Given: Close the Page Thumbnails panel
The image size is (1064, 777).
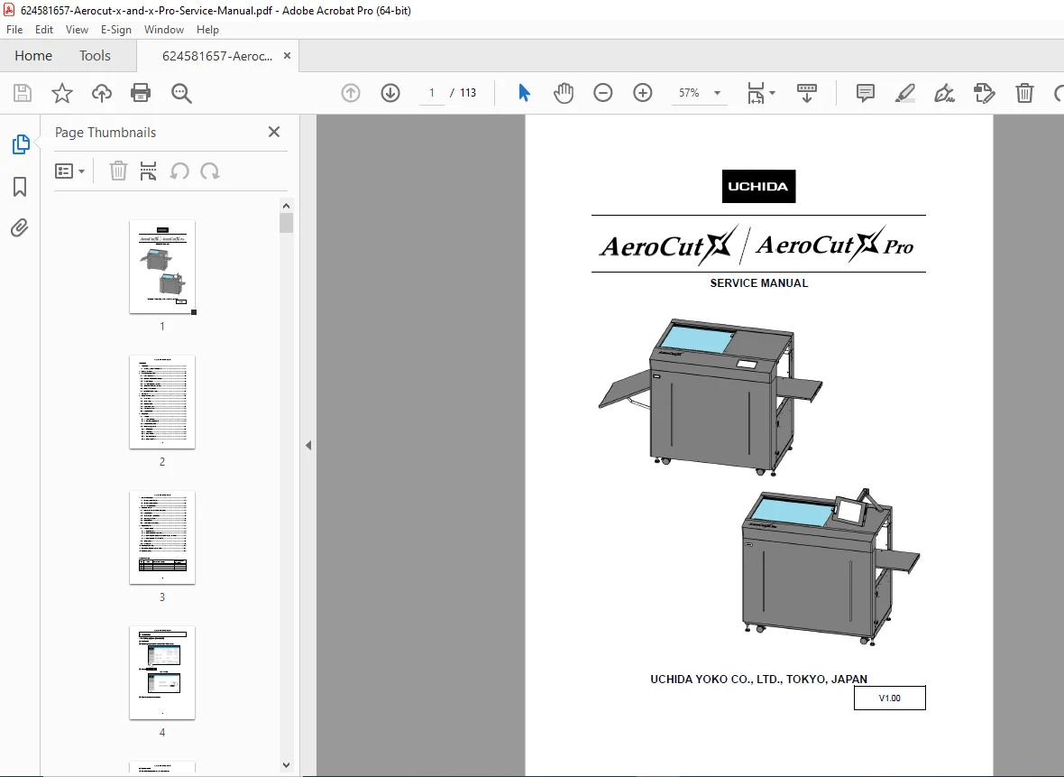Looking at the screenshot, I should (274, 132).
